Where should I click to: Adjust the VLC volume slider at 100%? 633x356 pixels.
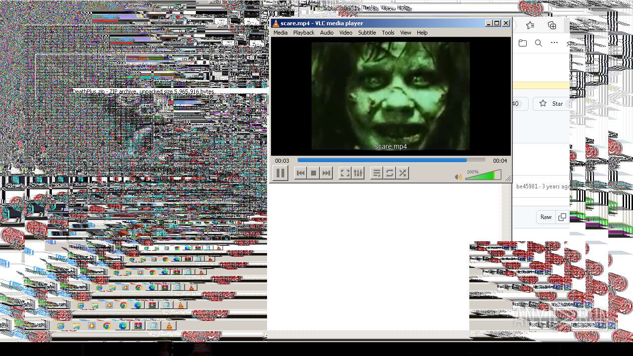coord(483,175)
